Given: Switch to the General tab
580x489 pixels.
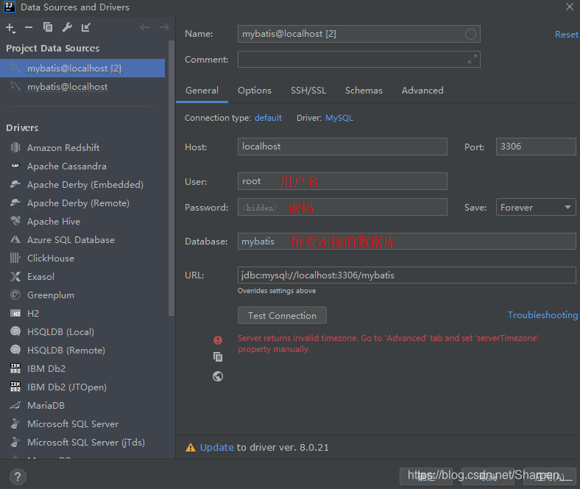Looking at the screenshot, I should (x=202, y=91).
